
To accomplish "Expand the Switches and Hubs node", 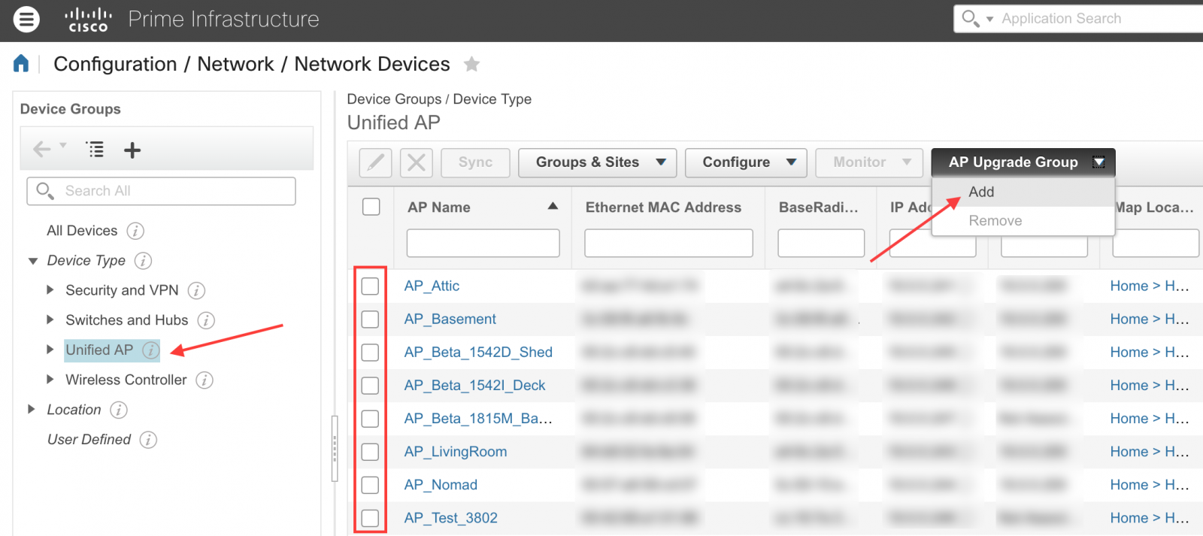I will 50,319.
